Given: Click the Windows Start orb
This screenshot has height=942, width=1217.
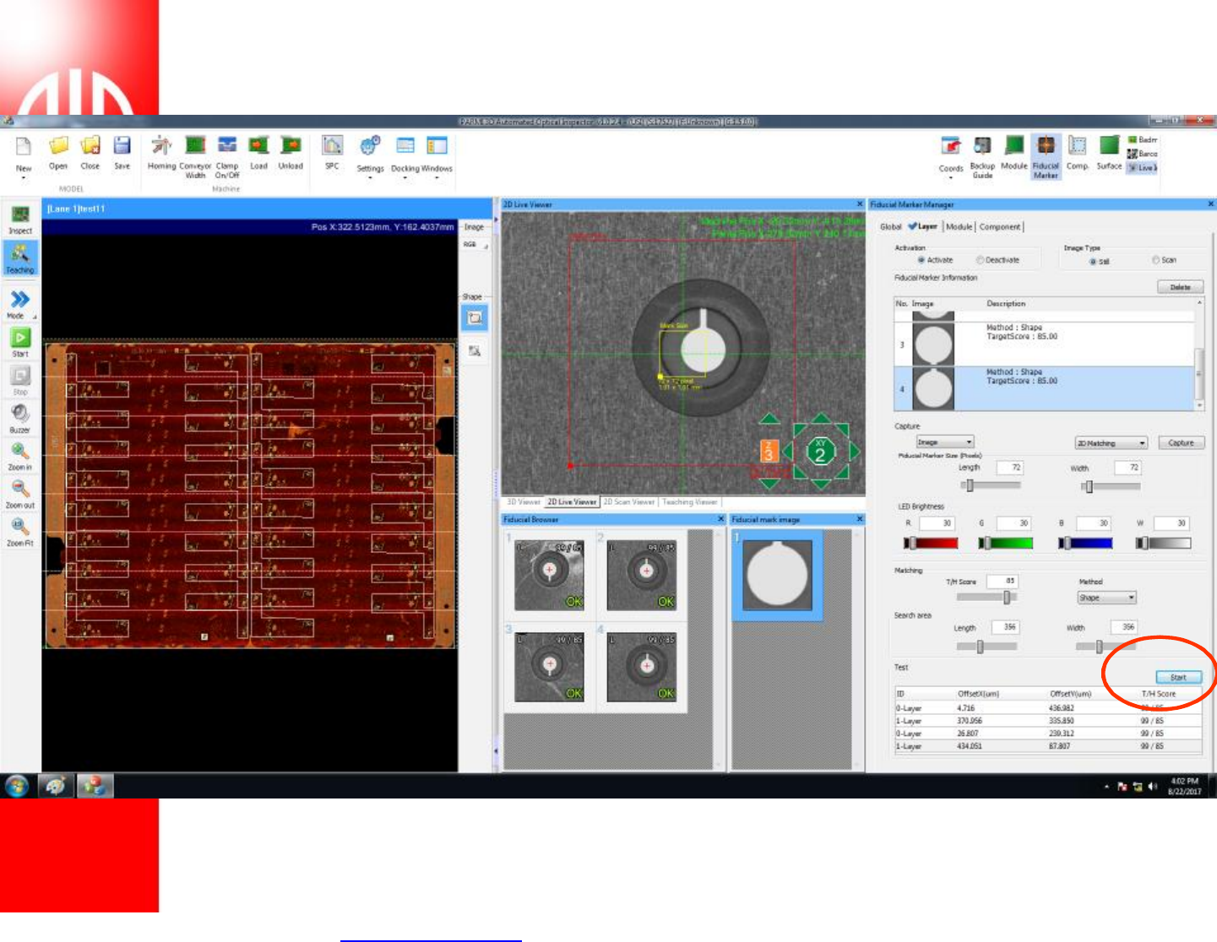Looking at the screenshot, I should 17,786.
